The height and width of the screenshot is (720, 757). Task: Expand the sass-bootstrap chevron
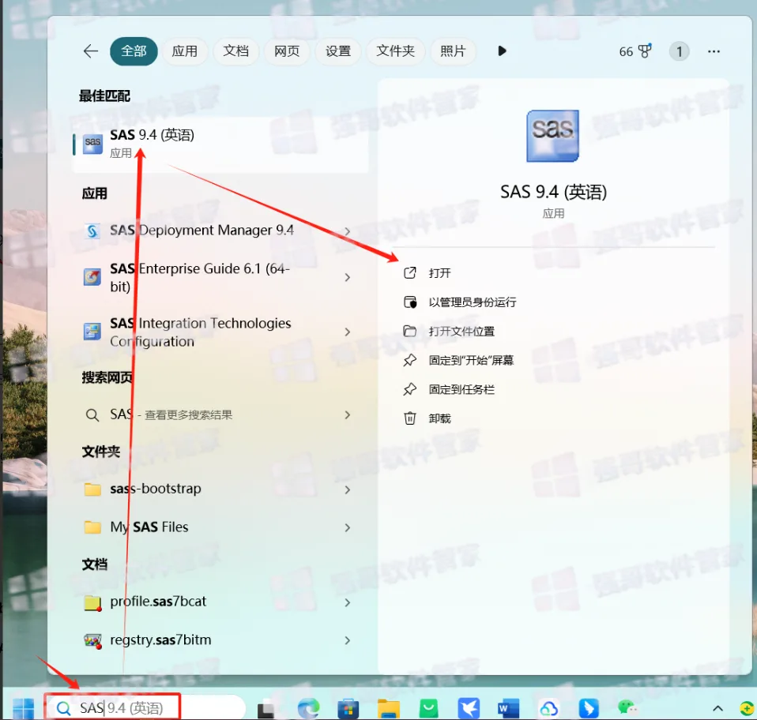tap(348, 489)
